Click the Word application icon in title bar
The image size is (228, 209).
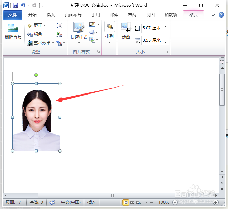pos(6,5)
